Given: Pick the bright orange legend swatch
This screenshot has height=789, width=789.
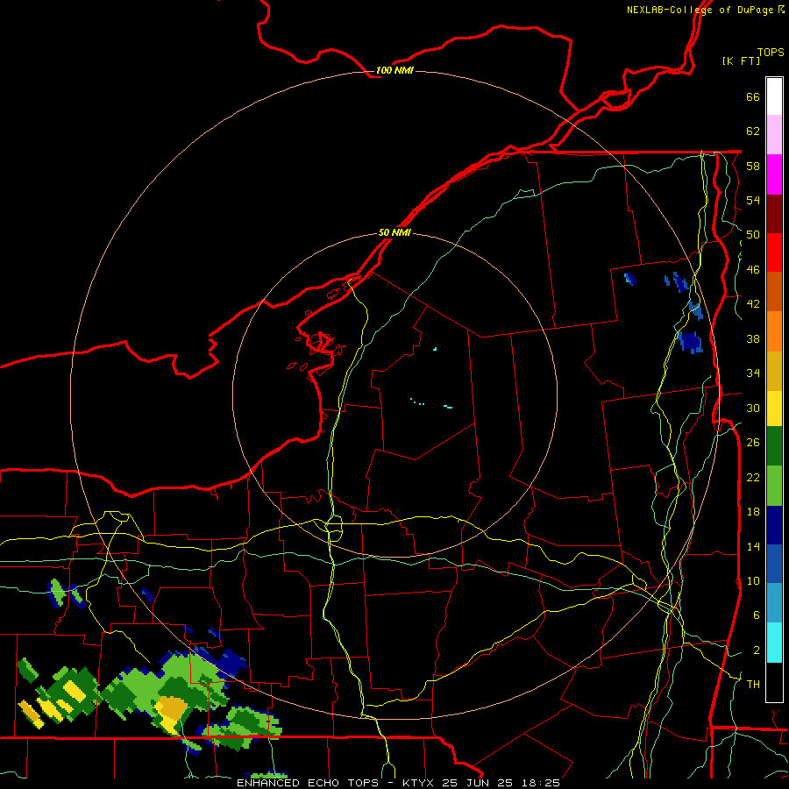Looking at the screenshot, I should pyautogui.click(x=774, y=331).
